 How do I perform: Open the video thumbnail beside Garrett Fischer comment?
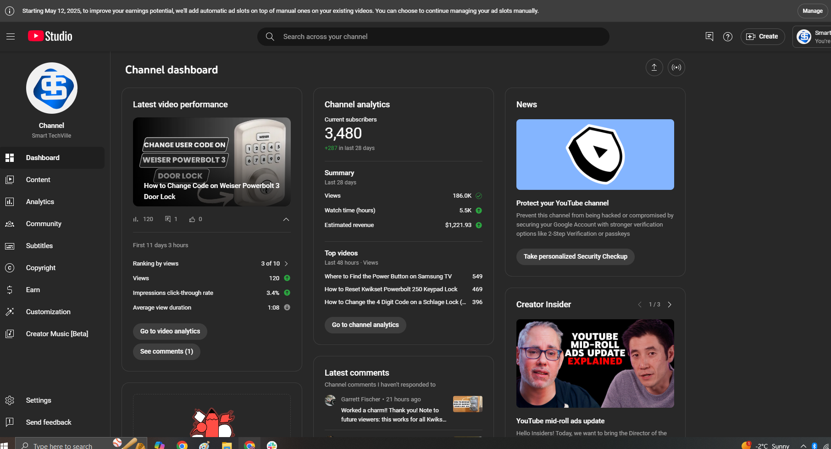(x=467, y=404)
